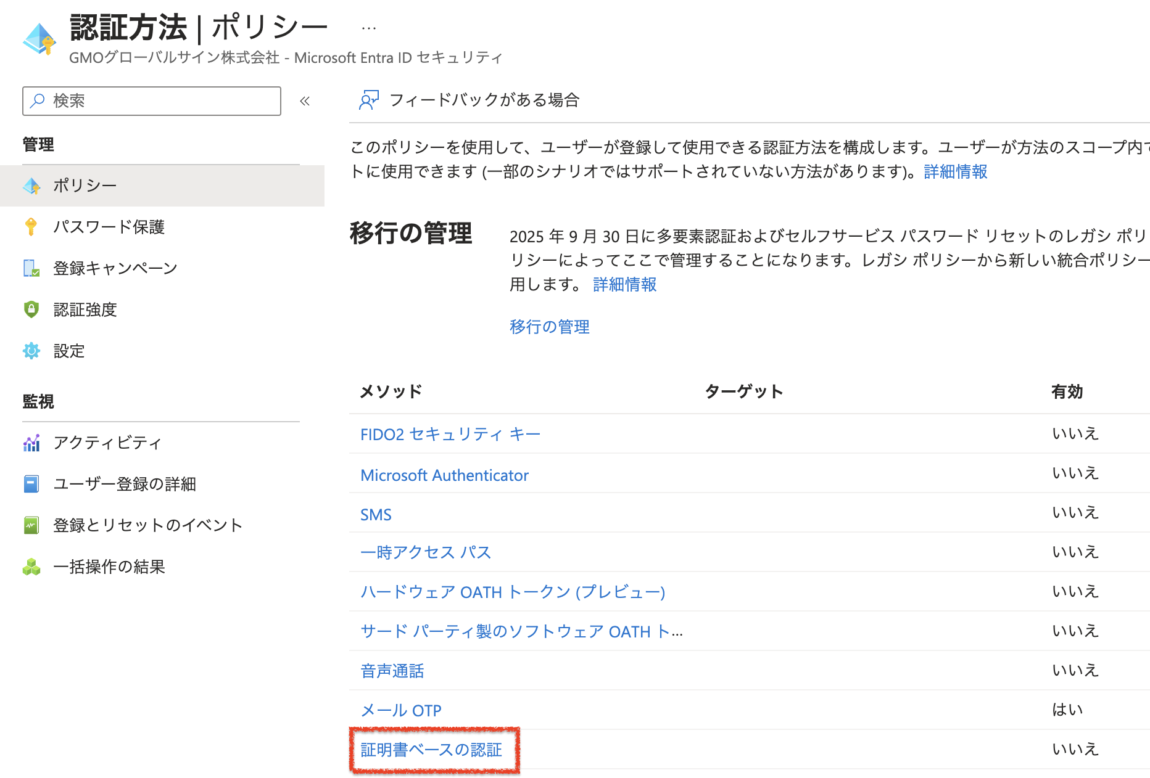Image resolution: width=1150 pixels, height=778 pixels.
Task: Click the password protection key icon
Action: 31,227
